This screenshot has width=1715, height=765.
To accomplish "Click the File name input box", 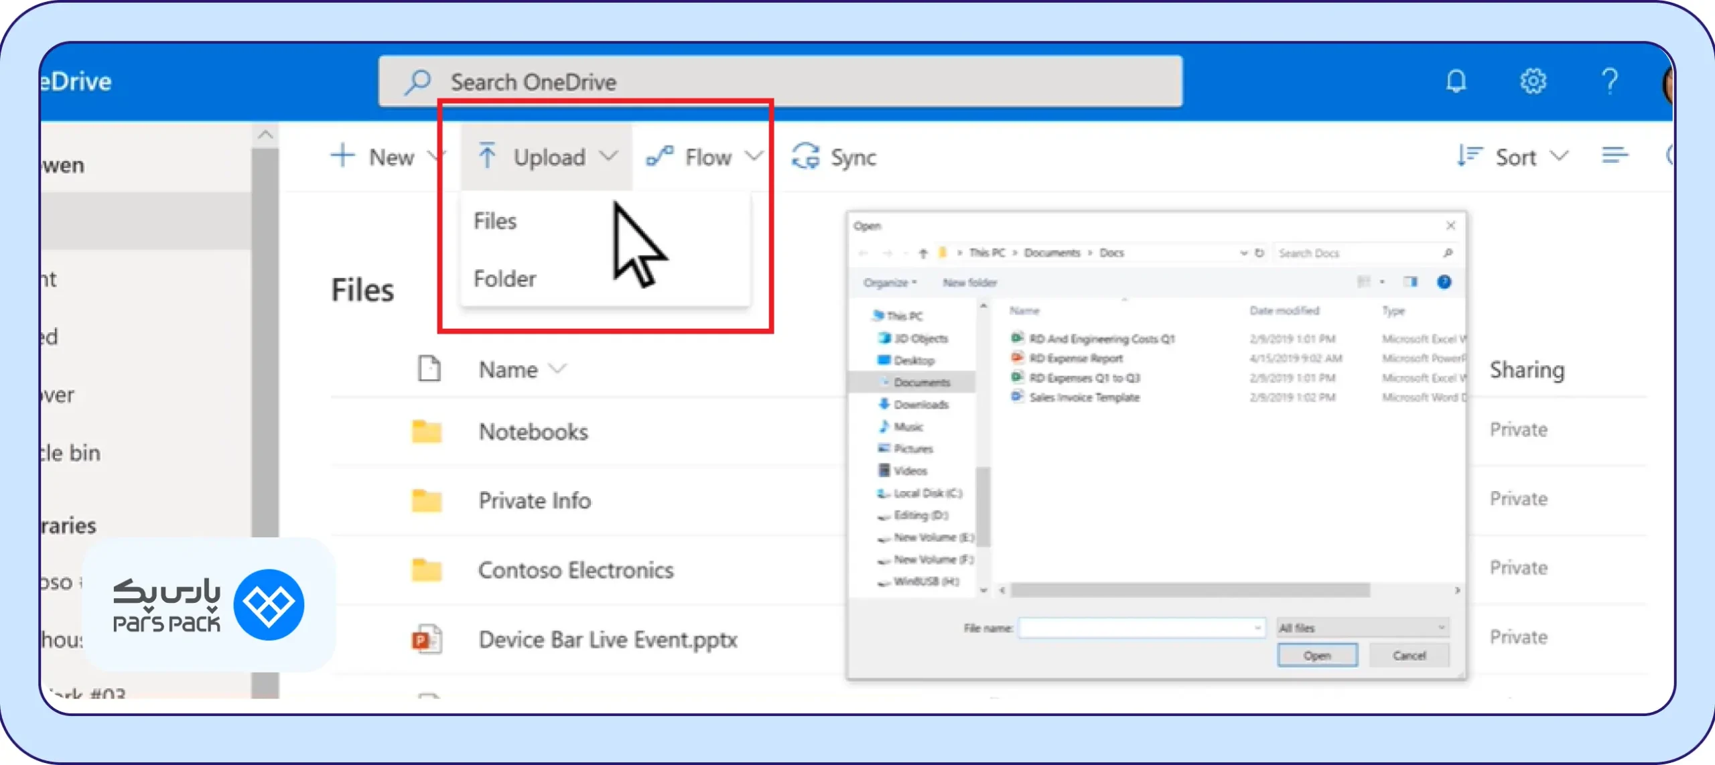I will pos(1142,628).
